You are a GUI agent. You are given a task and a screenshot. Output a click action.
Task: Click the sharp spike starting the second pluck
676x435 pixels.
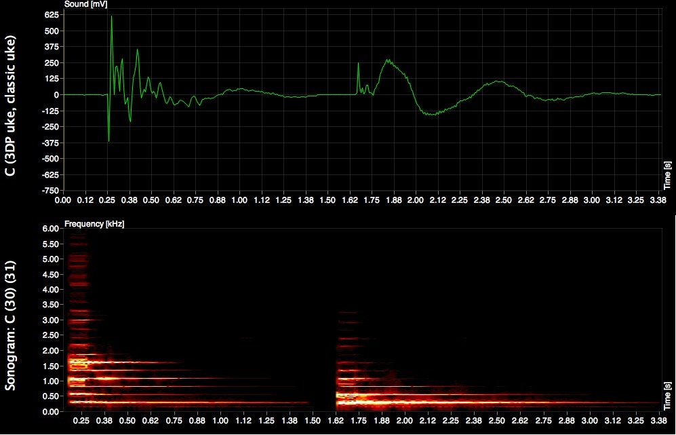(359, 64)
